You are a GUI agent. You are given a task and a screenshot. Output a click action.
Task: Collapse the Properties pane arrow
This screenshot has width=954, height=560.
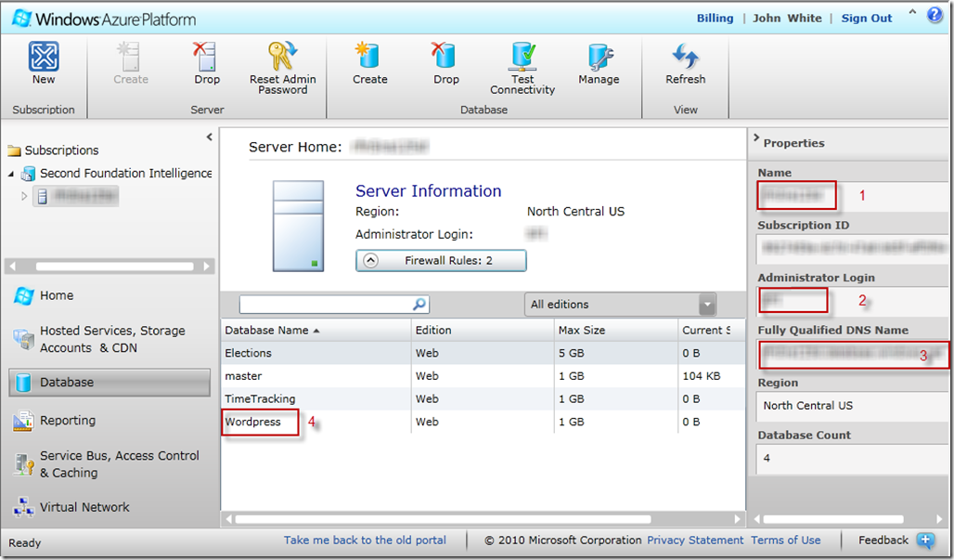click(x=756, y=137)
